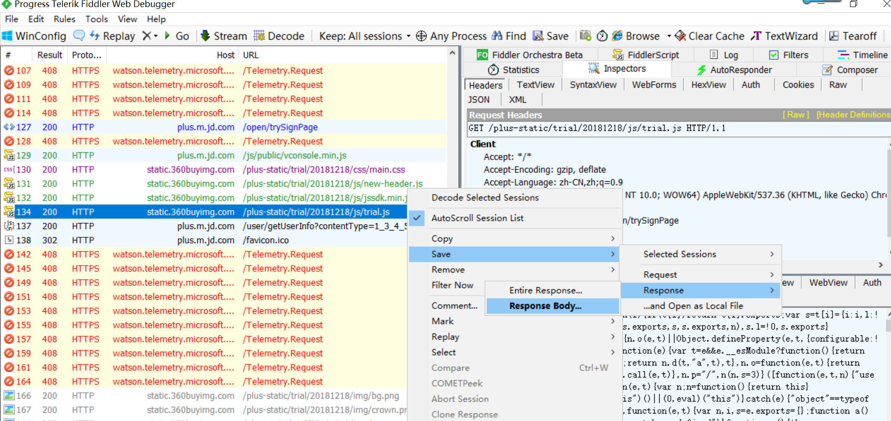Click the Stream download arrow icon

(205, 36)
